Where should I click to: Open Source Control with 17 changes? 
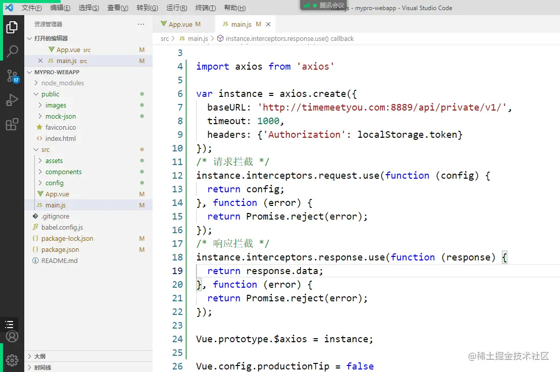click(x=12, y=76)
